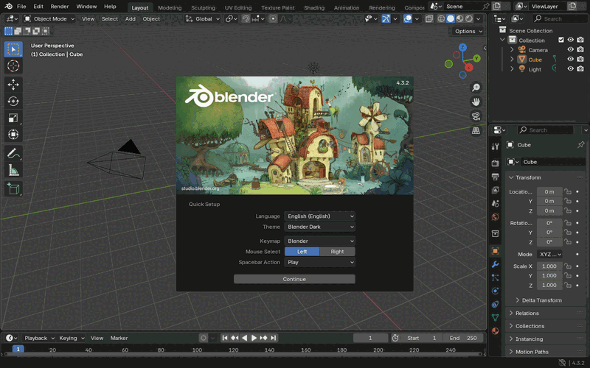Screen dimensions: 590x368
Task: Open the Output properties tab icon
Action: (495, 177)
